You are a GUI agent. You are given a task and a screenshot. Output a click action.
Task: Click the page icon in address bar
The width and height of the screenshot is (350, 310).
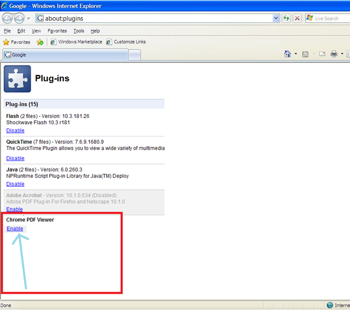pyautogui.click(x=40, y=19)
